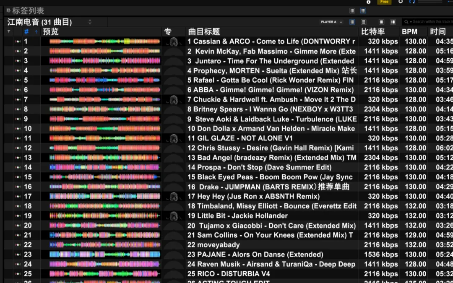
Task: Select track Britney Spears - I Wanna Go
Action: coord(270,109)
